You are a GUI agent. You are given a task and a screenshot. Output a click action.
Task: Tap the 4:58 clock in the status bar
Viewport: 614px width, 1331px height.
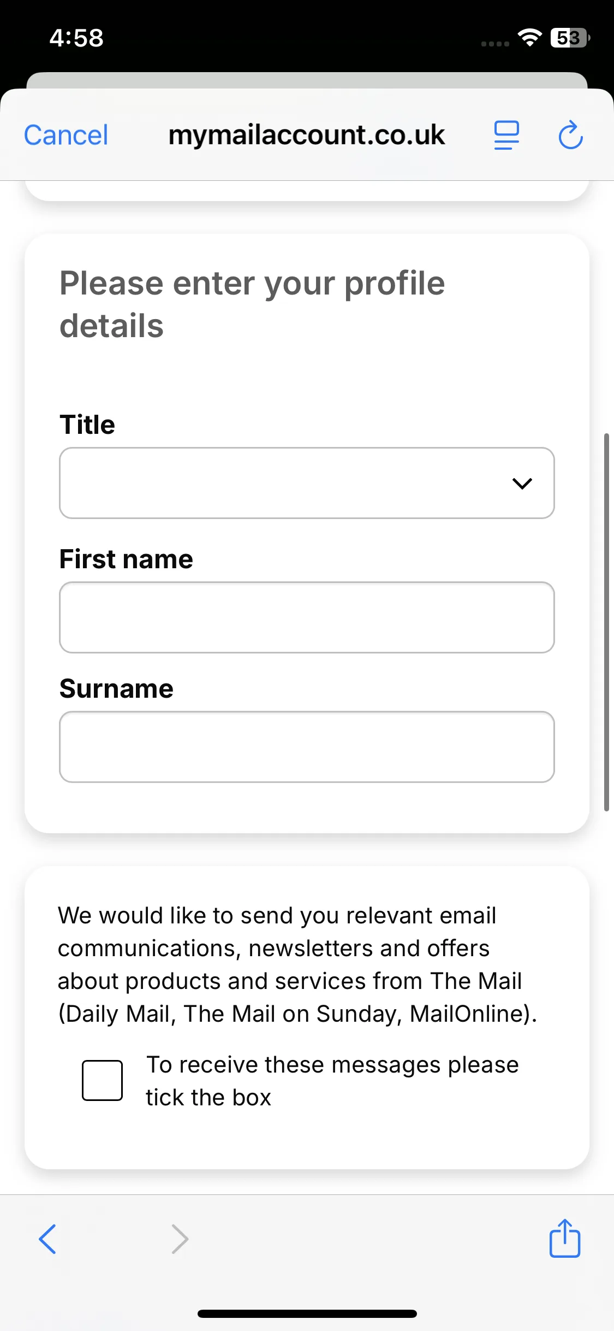tap(76, 38)
